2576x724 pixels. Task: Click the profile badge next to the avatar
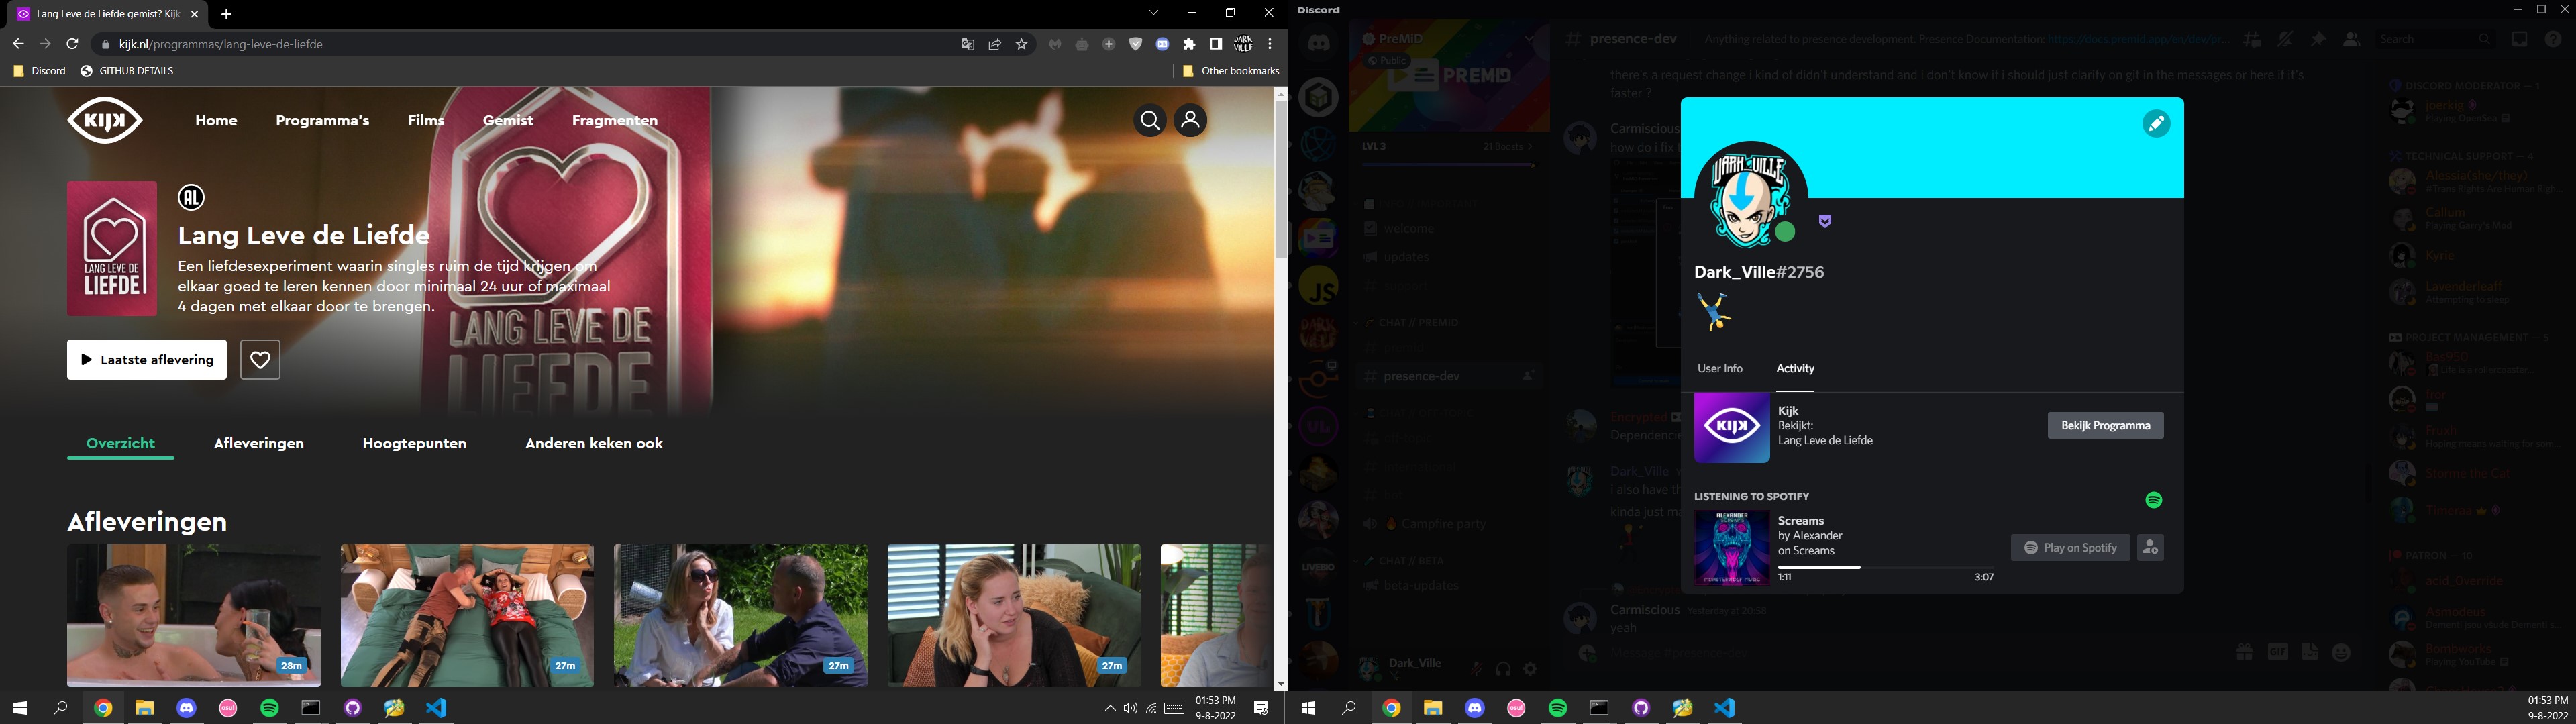point(1825,221)
